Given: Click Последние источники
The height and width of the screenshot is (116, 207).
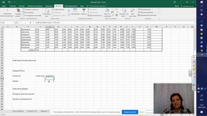Looking at the screenshot, I should tap(32, 15).
